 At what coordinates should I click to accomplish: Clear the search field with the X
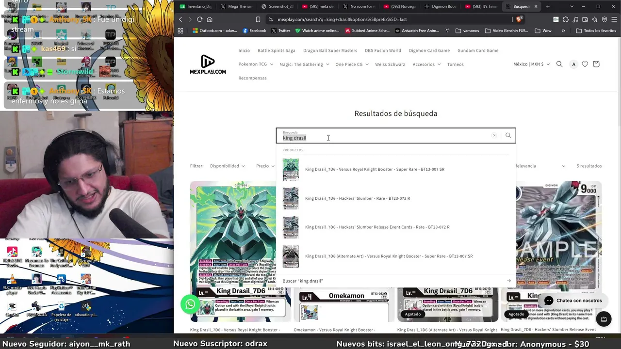(494, 136)
